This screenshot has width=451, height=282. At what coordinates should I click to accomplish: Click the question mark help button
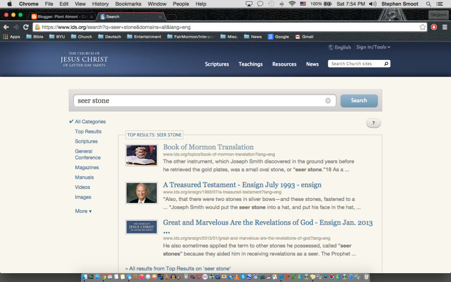[373, 123]
